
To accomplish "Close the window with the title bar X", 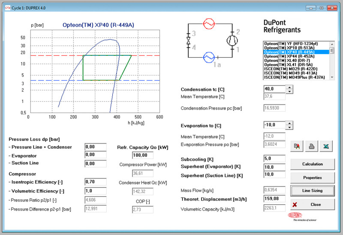I will pos(332,8).
